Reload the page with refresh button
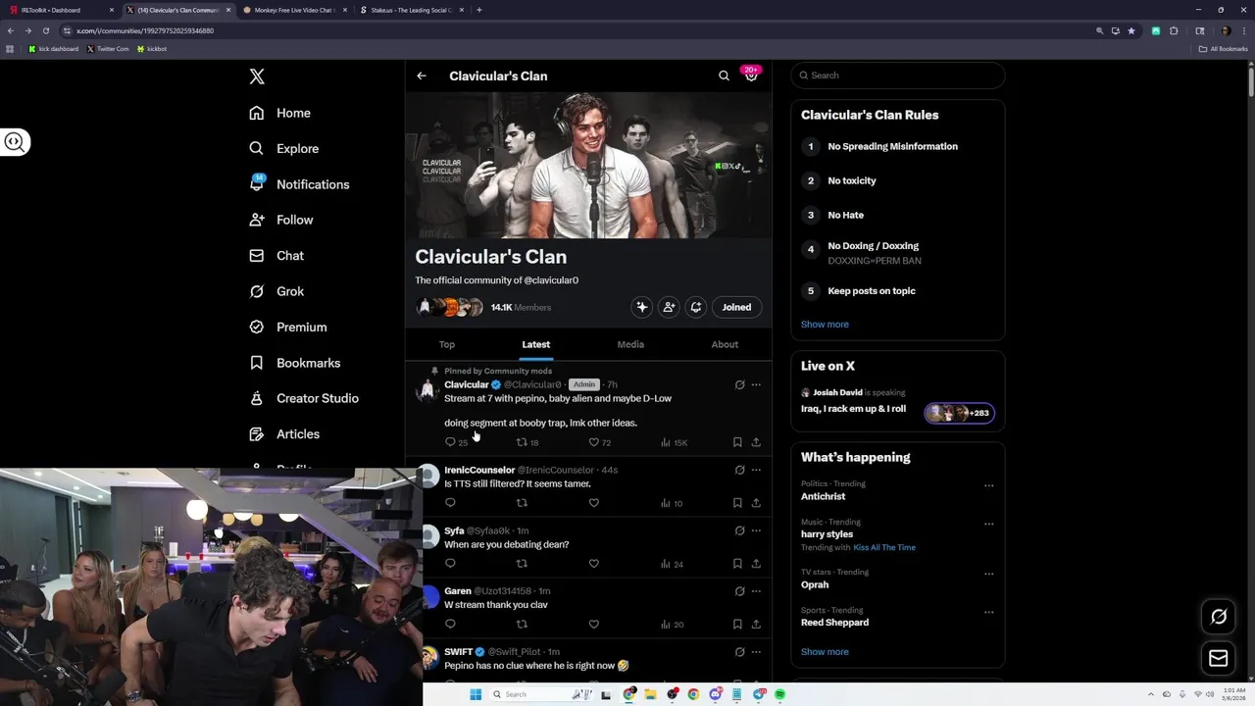 coord(45,30)
